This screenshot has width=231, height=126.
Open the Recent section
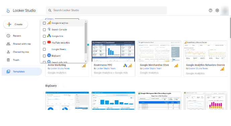tap(17, 36)
